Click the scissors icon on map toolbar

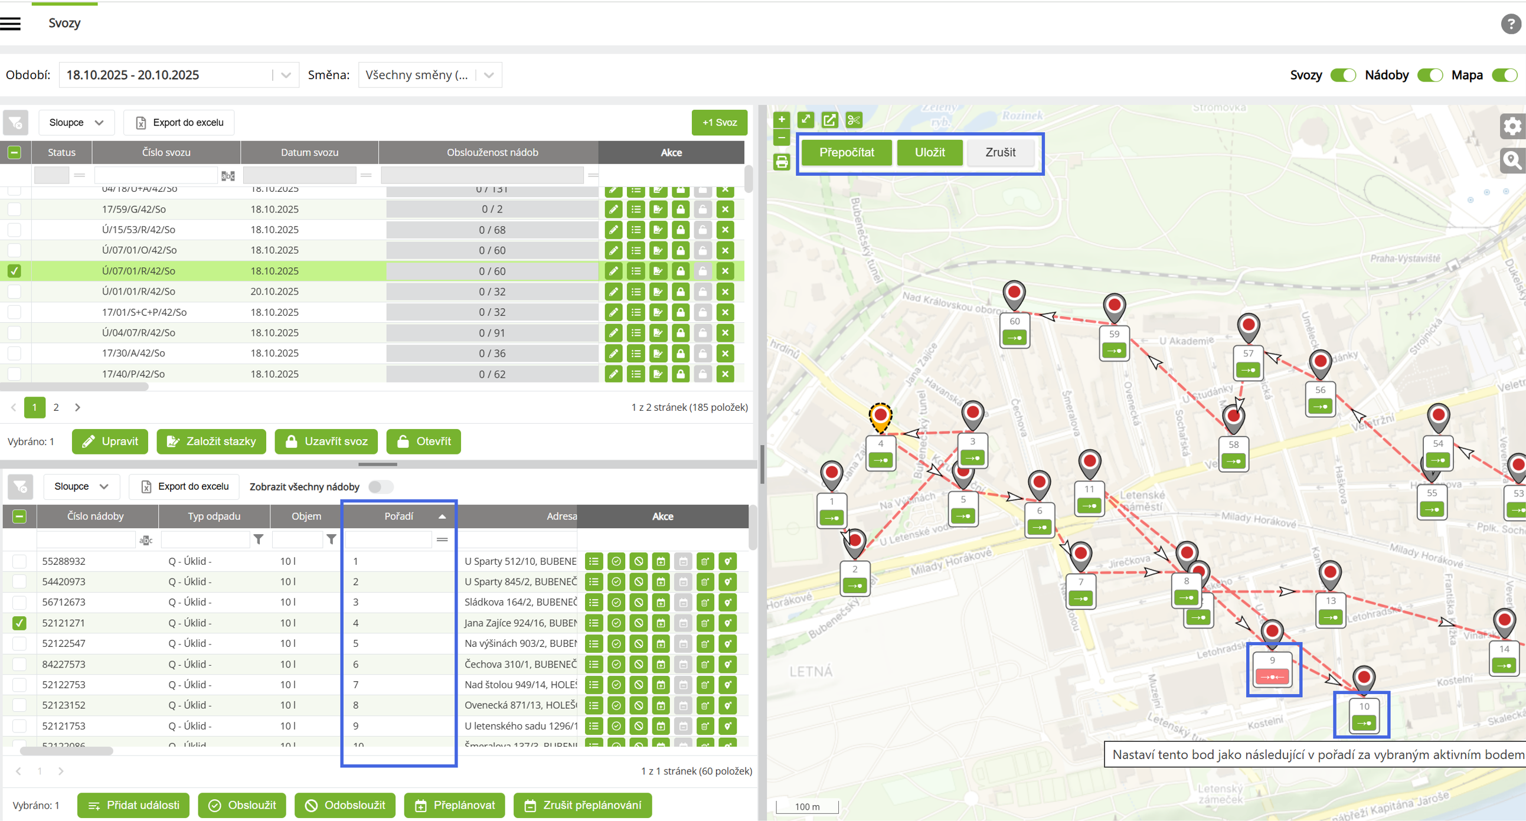click(854, 120)
